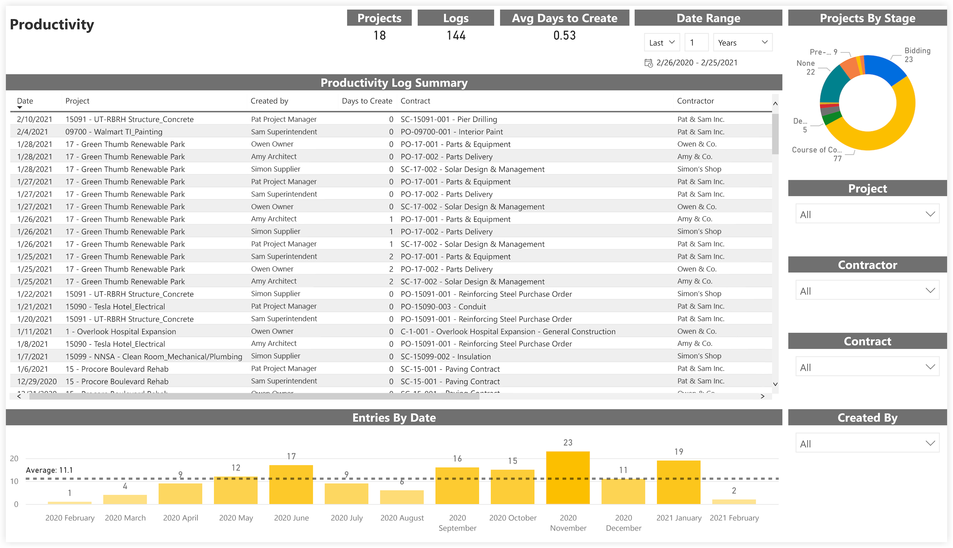The image size is (953, 548).
Task: Select the 2020 November bar in Entries By Date
Action: pyautogui.click(x=567, y=478)
